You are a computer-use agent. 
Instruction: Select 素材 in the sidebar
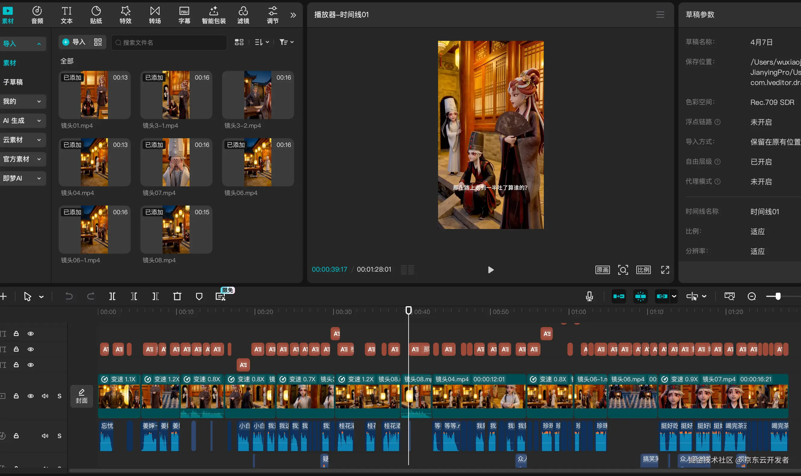(10, 63)
